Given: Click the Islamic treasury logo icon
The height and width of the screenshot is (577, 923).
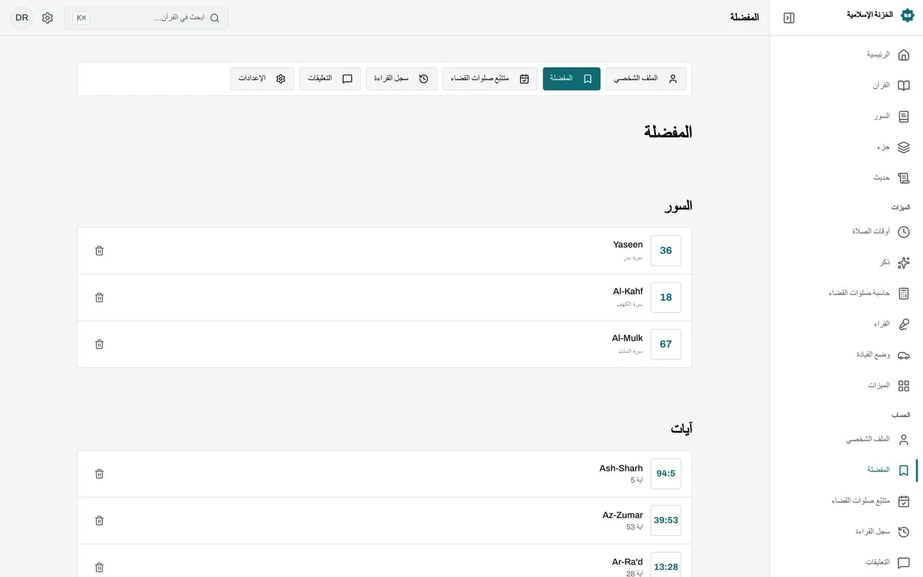Looking at the screenshot, I should coord(907,16).
